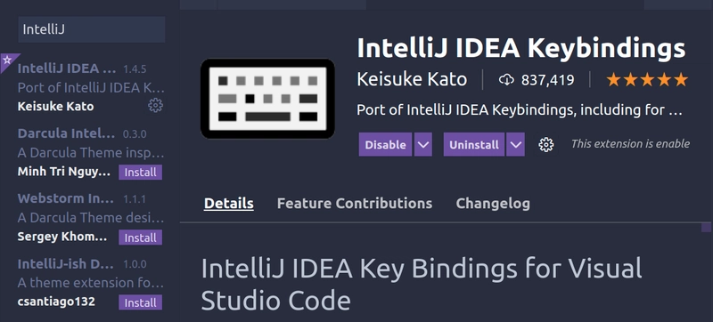This screenshot has height=322, width=713.
Task: Click the recommended star badge in list corner
Action: tap(7, 60)
